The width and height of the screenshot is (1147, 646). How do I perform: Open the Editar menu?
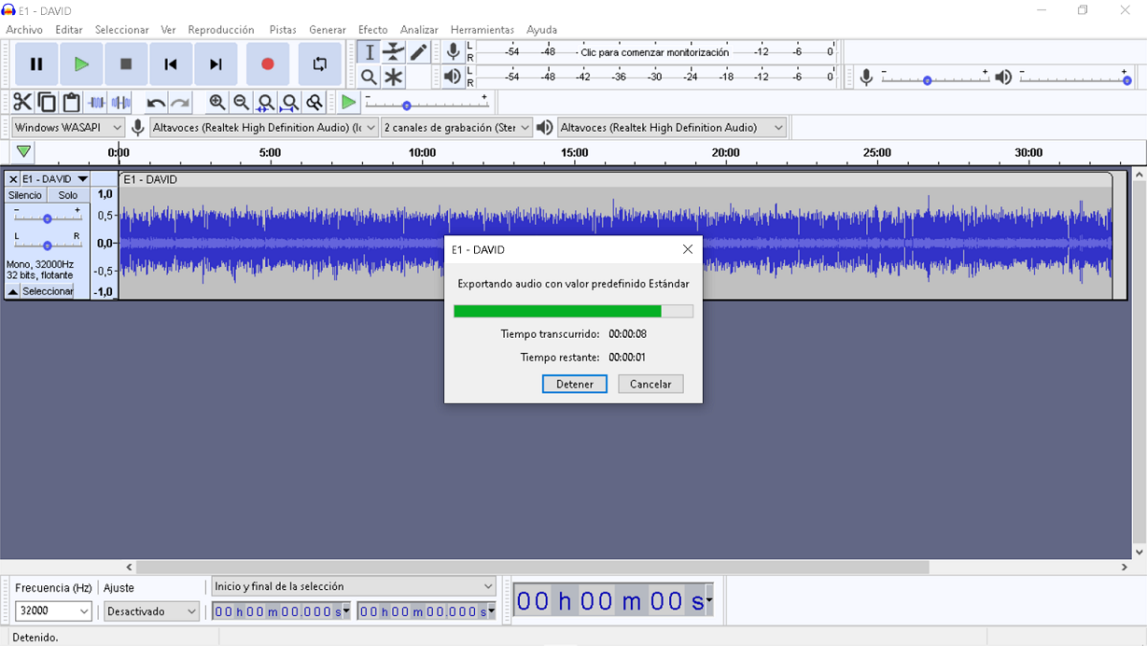coord(69,30)
